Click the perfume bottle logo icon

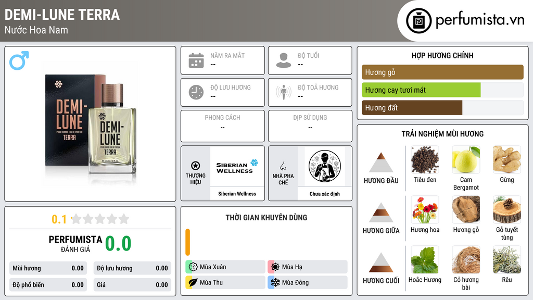click(419, 21)
